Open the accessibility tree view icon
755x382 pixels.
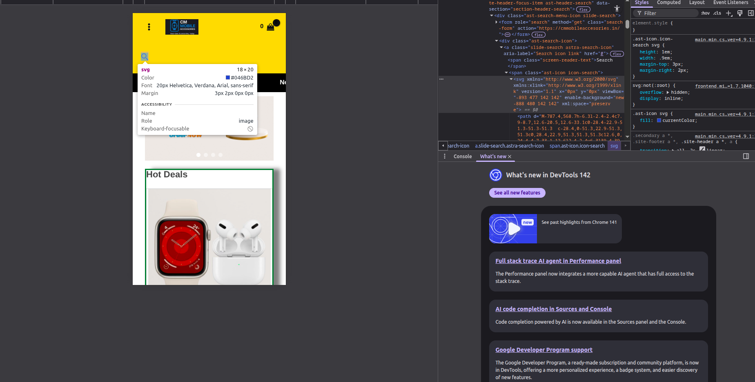[617, 9]
